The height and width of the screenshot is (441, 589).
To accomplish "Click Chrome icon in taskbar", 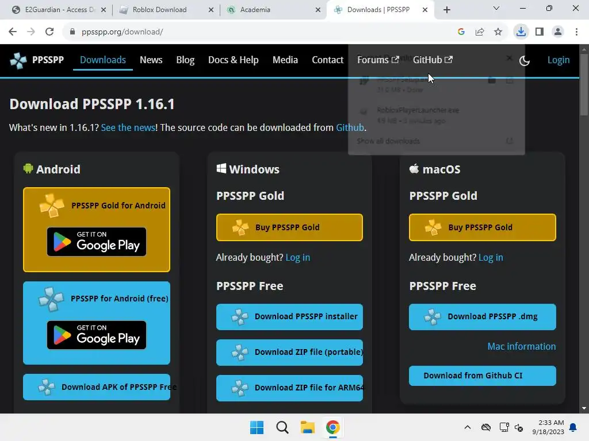I will (x=333, y=427).
